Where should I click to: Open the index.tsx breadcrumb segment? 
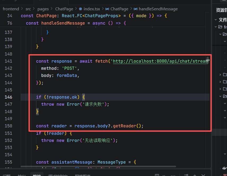[x=92, y=9]
